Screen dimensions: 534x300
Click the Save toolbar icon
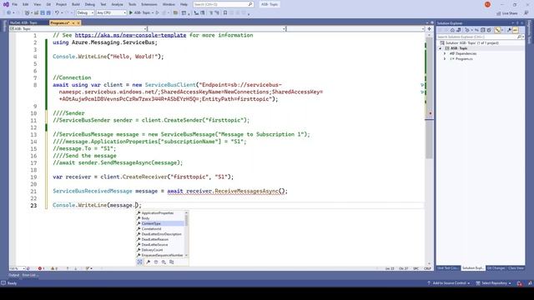click(43, 12)
